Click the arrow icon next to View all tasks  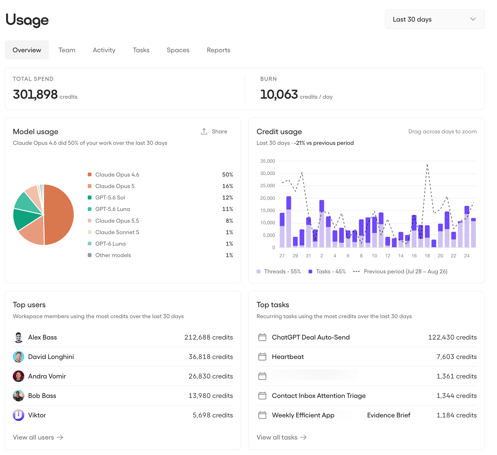[x=303, y=437]
